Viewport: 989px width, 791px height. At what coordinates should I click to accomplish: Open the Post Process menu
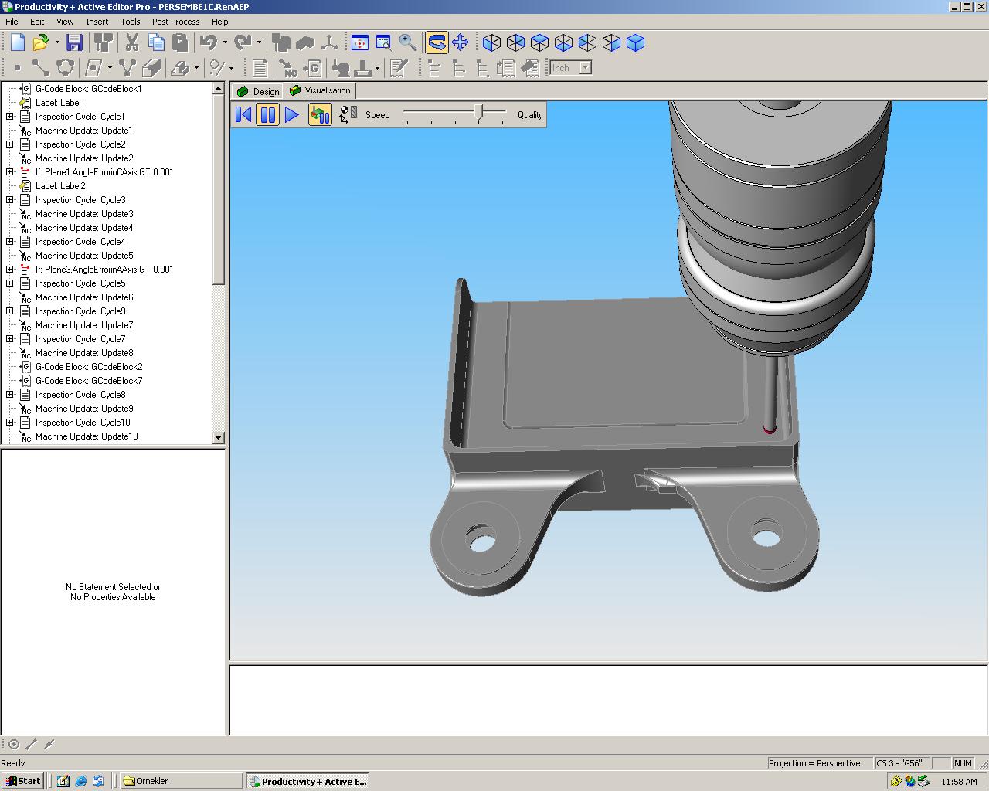pos(175,22)
